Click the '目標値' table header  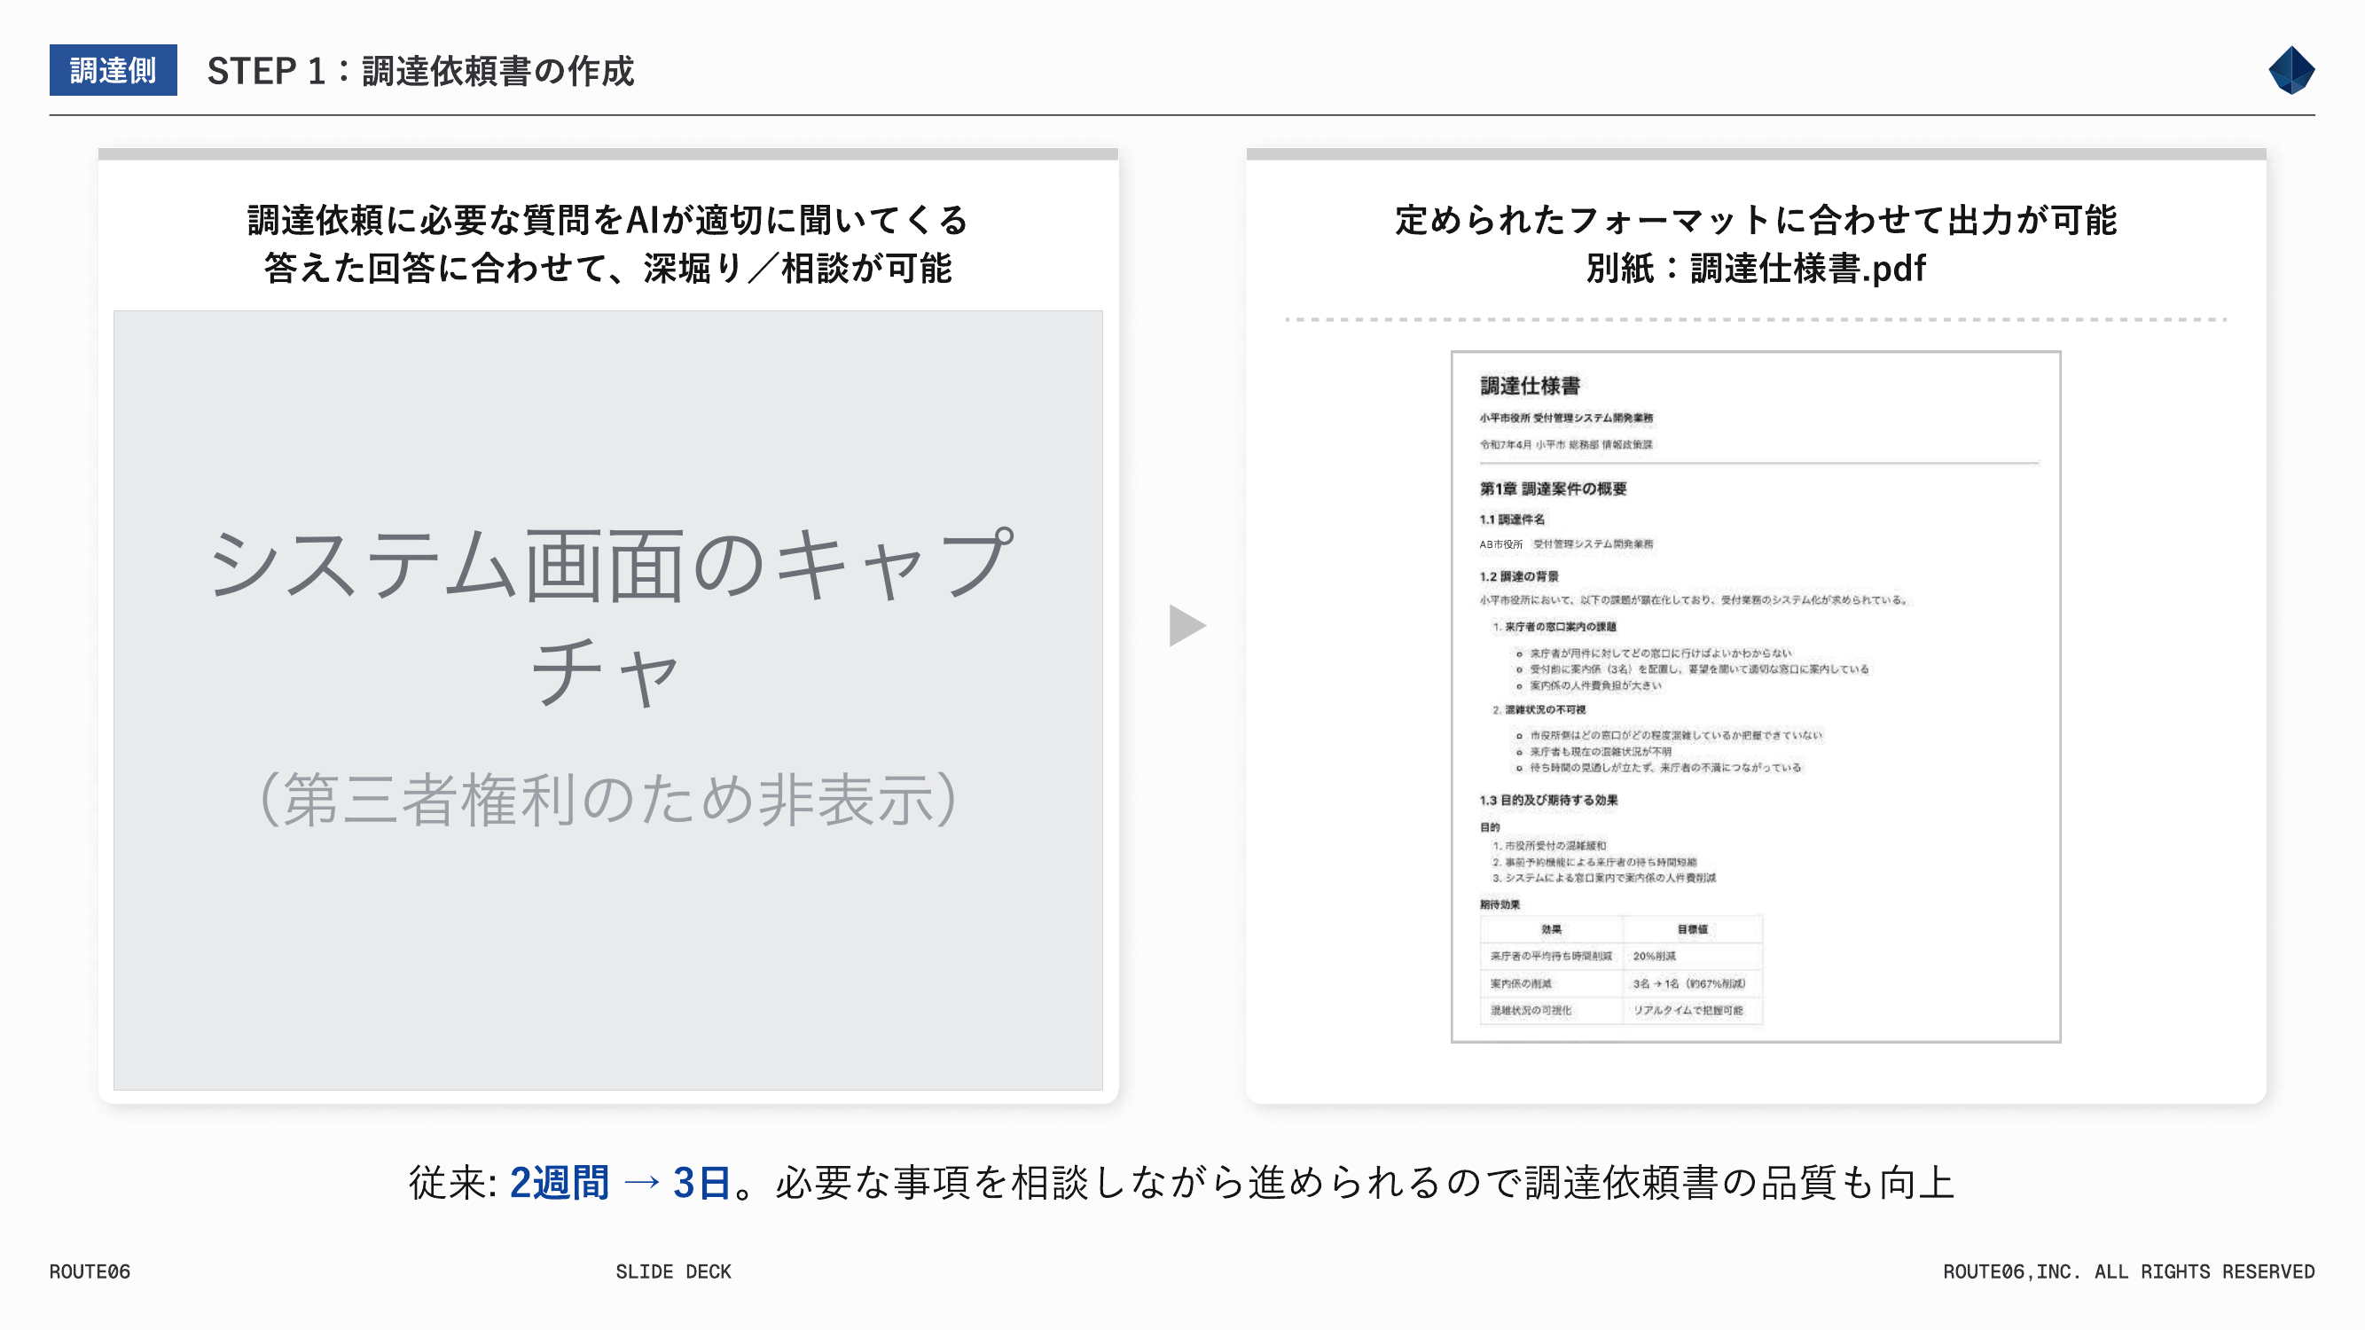1692,929
